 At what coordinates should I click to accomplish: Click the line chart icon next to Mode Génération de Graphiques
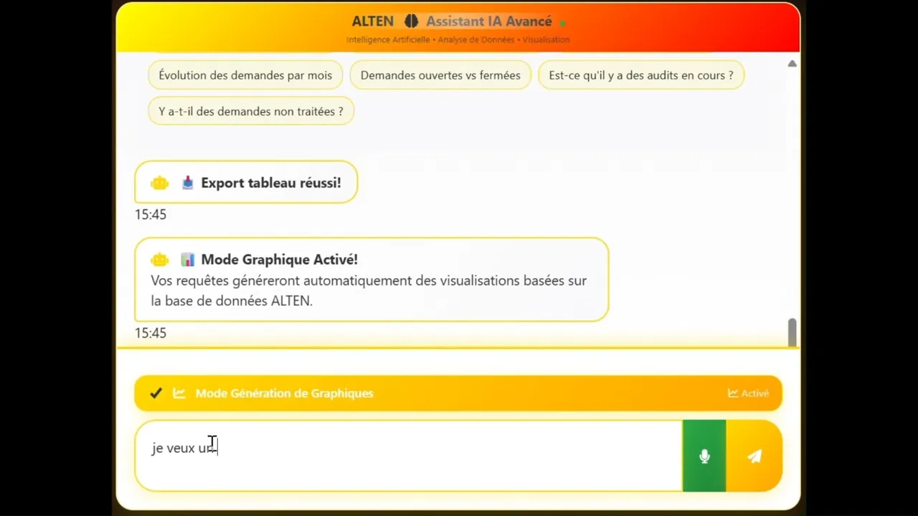(179, 393)
